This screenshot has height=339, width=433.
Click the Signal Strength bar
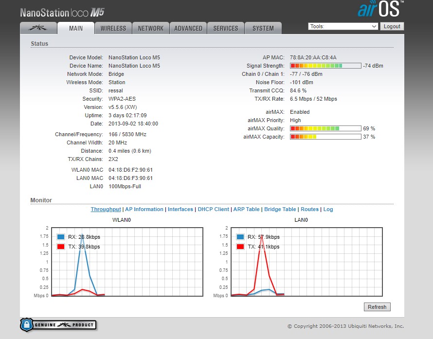tap(325, 66)
